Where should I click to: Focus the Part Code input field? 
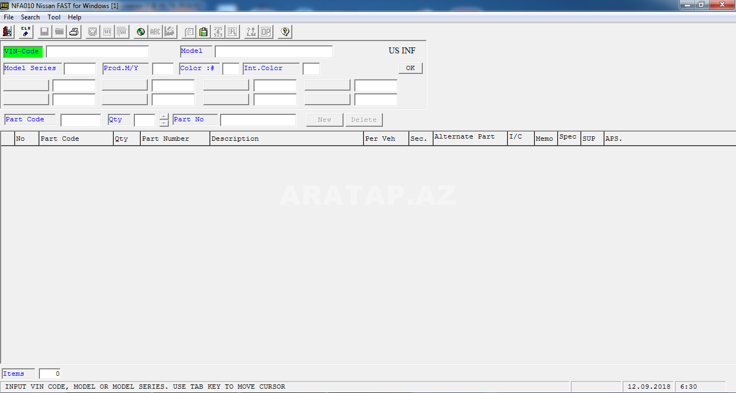pyautogui.click(x=81, y=120)
